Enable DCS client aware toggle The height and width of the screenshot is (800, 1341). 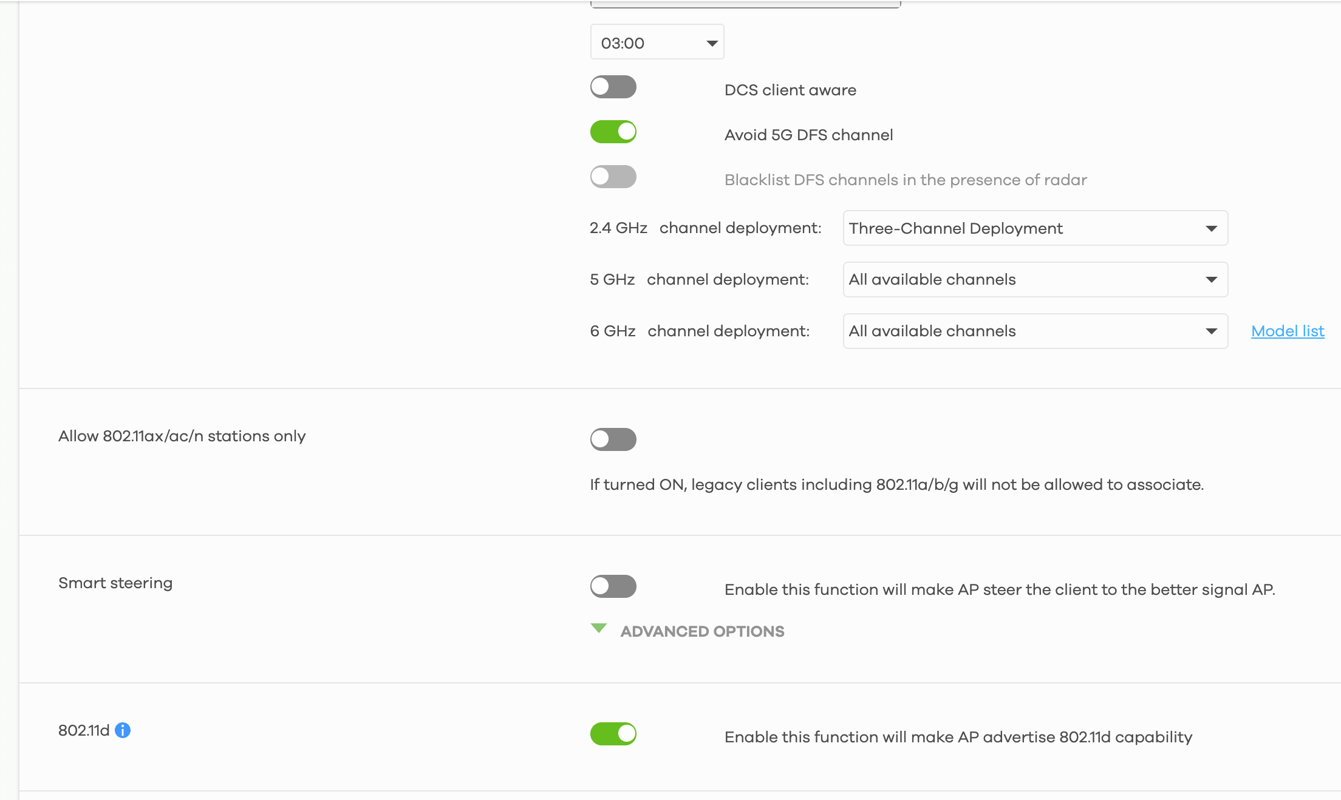[613, 87]
